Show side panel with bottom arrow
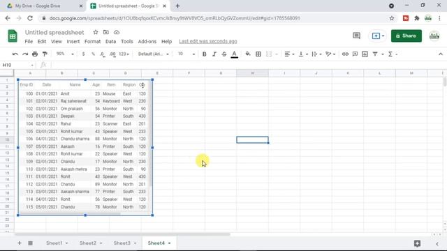 tap(437, 243)
